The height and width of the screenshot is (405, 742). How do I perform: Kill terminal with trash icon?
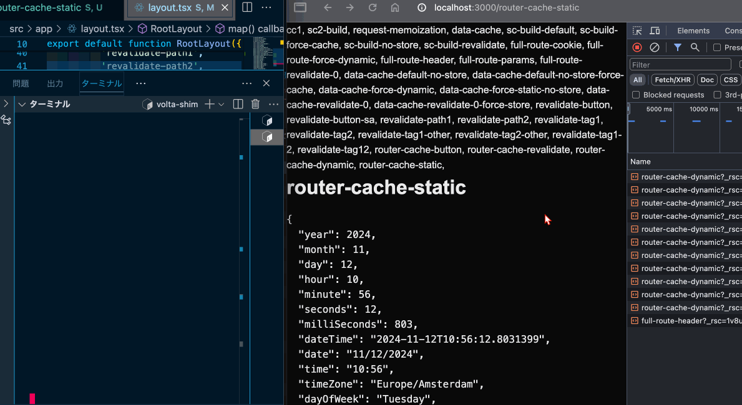point(255,104)
